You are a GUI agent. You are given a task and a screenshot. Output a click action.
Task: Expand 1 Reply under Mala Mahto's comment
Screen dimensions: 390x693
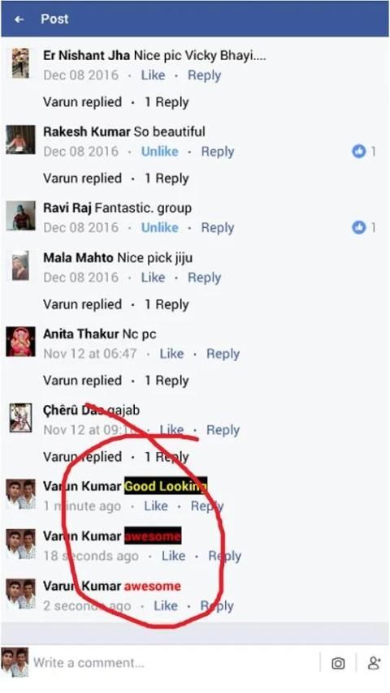tap(167, 304)
